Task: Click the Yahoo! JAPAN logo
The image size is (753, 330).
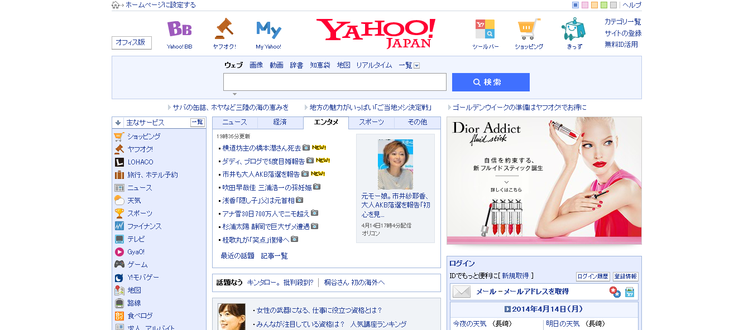Action: pos(376,33)
